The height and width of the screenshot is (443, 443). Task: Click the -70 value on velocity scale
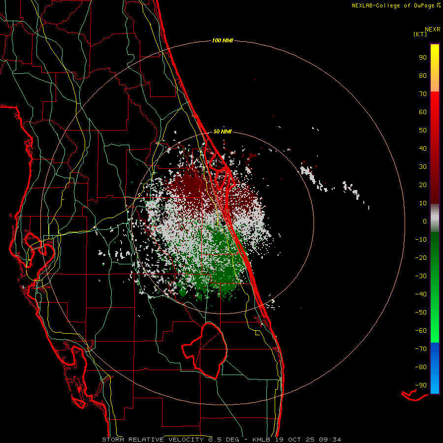[x=421, y=348]
